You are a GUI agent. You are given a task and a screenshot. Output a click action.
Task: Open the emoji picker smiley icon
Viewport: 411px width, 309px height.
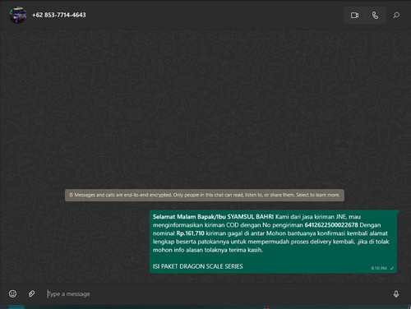(12, 293)
